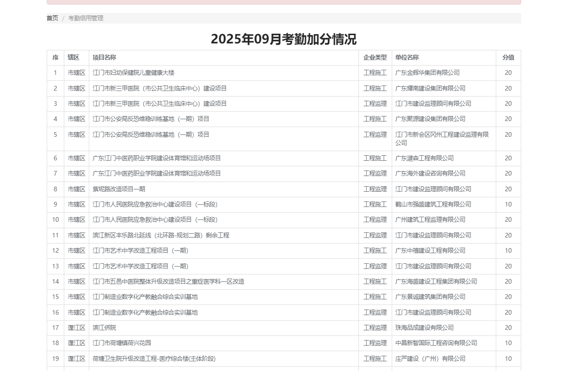Click the 单位名称 column header
This screenshot has width=561, height=371.
point(407,58)
